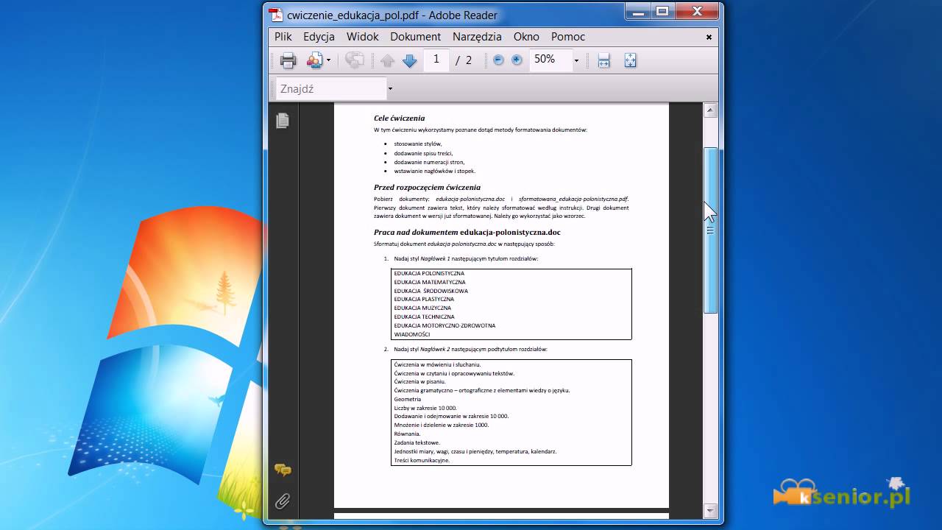
Task: Click the vertical scrollbar up arrow
Action: pos(710,110)
